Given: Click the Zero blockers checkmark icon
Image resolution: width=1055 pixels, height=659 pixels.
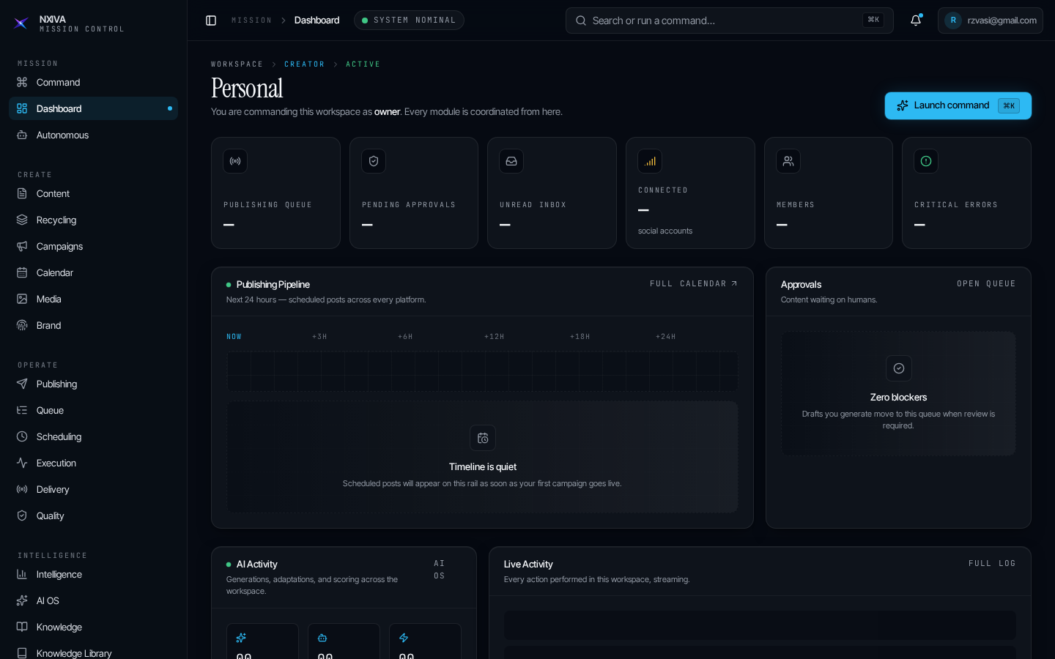Looking at the screenshot, I should click(x=899, y=368).
